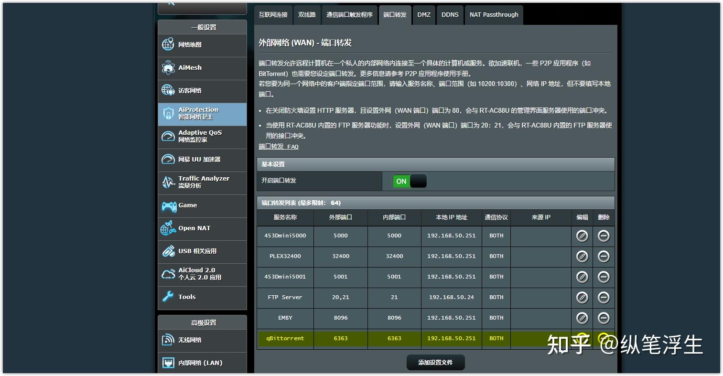Open Traffic Analyzer 流量分析 icon
Viewport: 723px width, 376px height.
click(x=168, y=182)
